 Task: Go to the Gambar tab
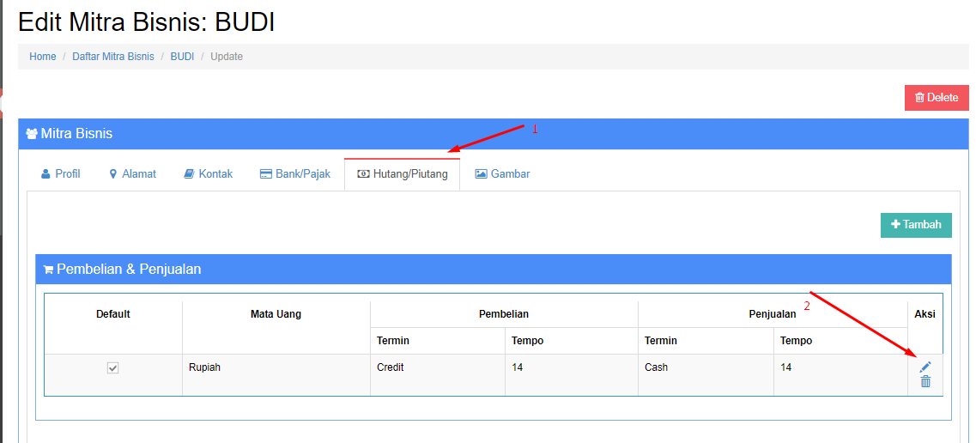[503, 174]
